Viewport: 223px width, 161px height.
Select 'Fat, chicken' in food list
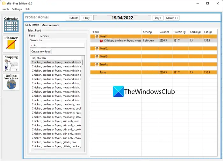tap(56, 58)
